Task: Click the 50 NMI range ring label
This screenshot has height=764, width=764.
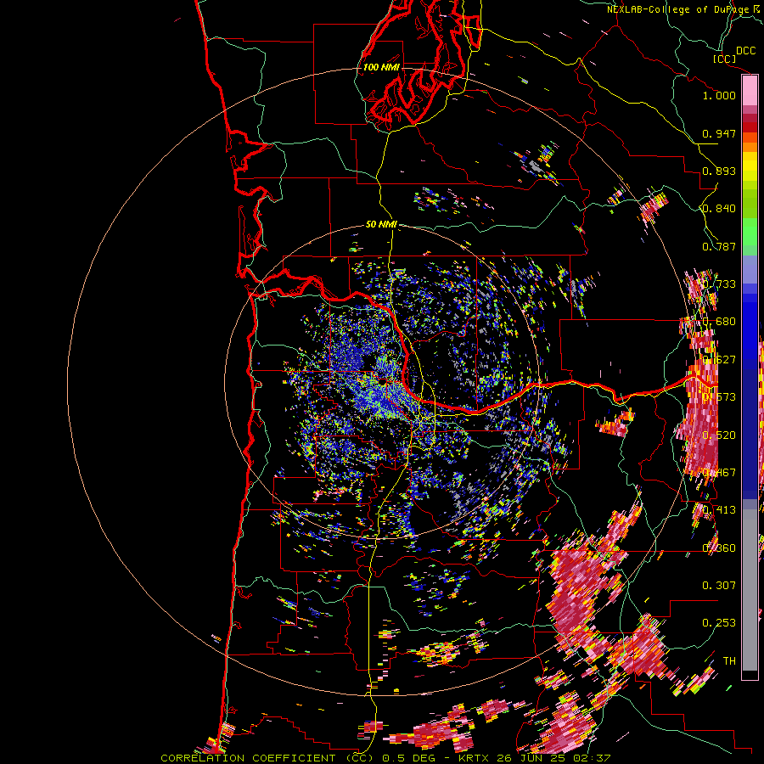Action: point(381,224)
